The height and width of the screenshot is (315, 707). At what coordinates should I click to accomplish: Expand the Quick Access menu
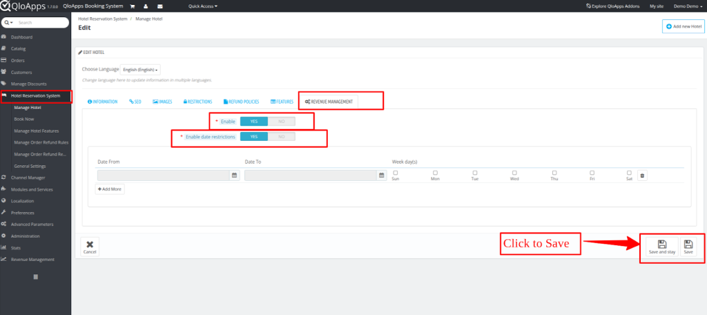(x=203, y=6)
